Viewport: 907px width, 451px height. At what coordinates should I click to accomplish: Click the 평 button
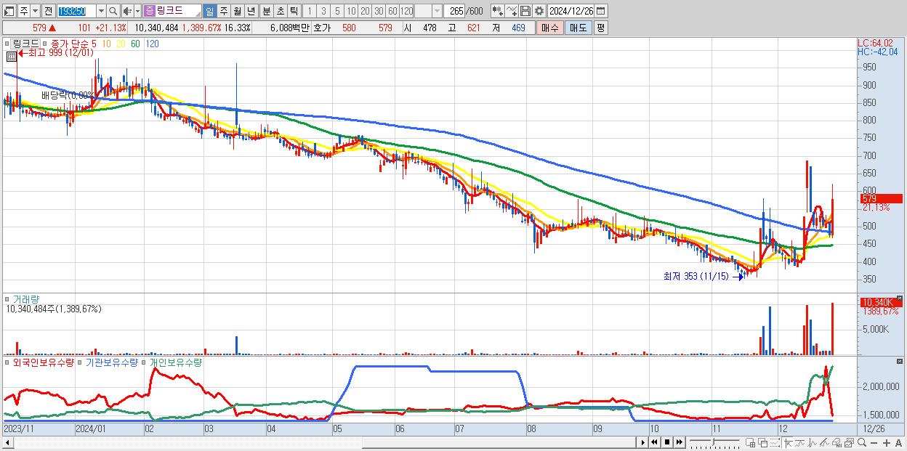point(600,28)
